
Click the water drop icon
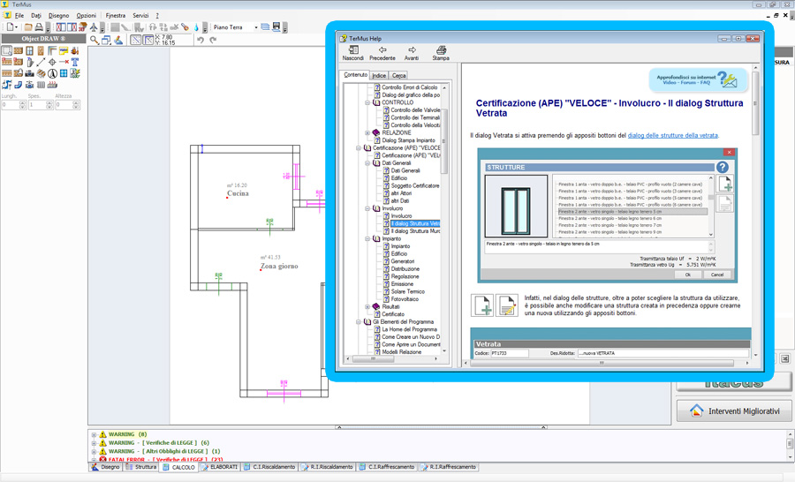[196, 26]
